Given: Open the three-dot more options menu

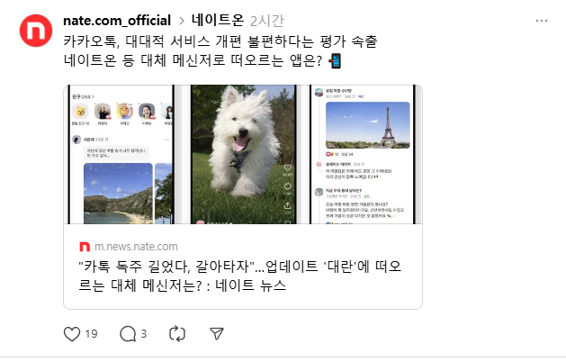Looking at the screenshot, I should (542, 21).
